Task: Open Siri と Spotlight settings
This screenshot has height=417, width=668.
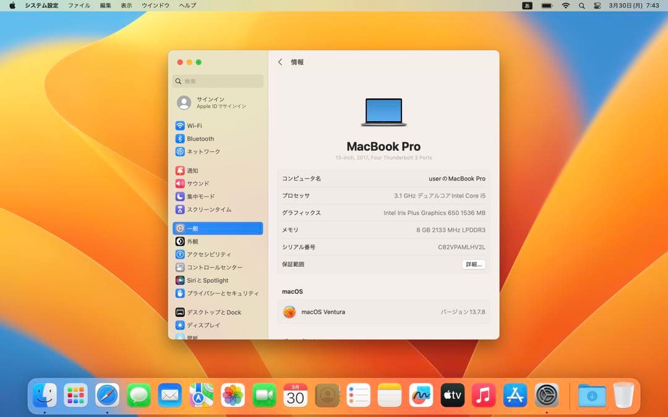Action: (218, 280)
